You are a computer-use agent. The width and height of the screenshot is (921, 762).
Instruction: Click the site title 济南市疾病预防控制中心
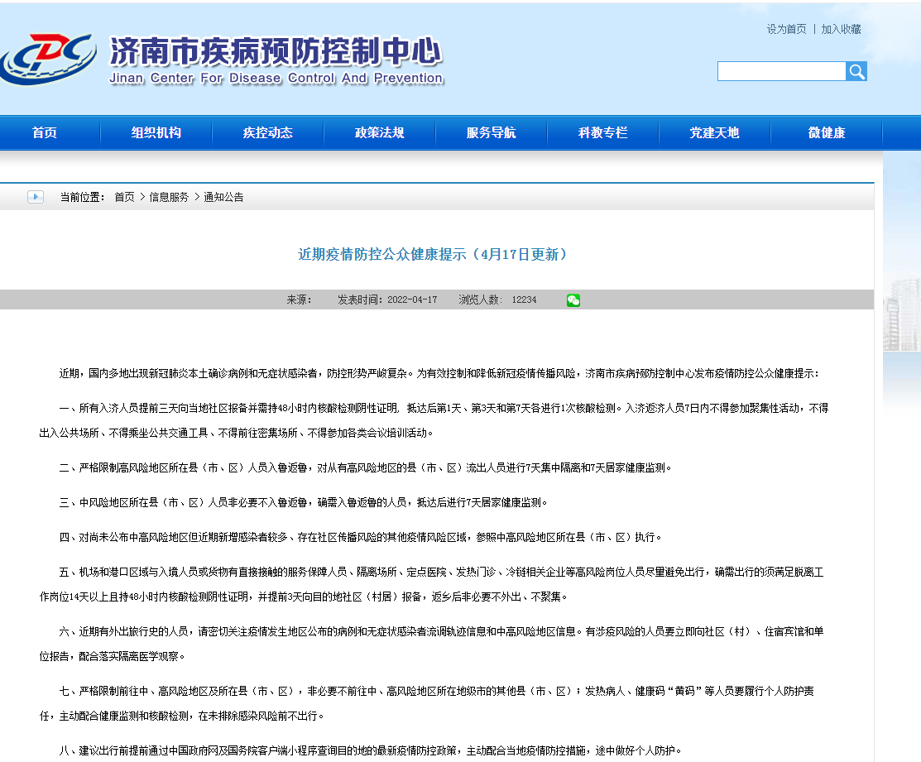tap(276, 51)
